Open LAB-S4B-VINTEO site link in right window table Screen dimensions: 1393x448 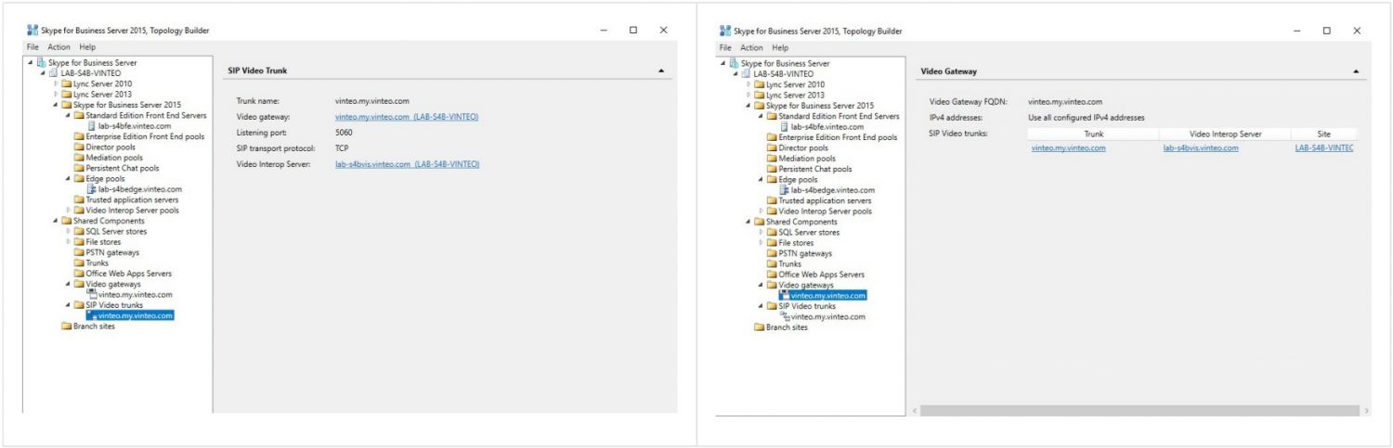1324,148
